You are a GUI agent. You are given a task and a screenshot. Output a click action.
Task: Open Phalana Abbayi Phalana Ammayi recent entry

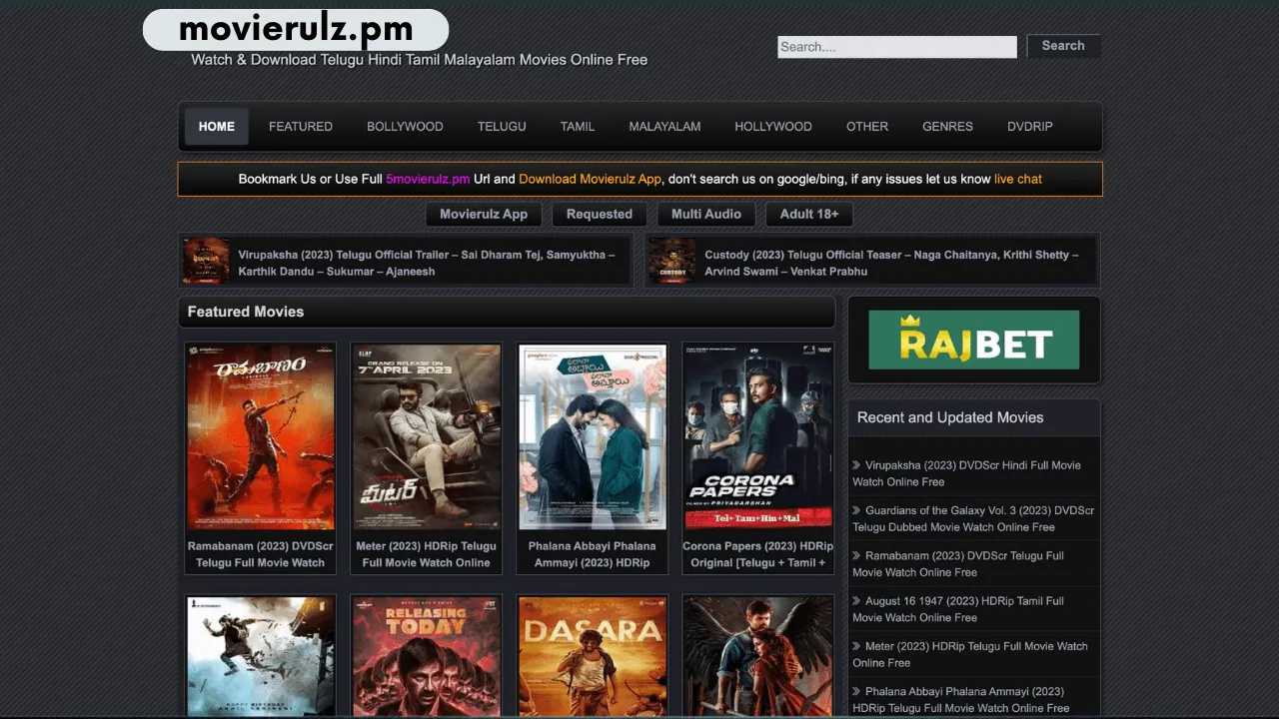961,699
